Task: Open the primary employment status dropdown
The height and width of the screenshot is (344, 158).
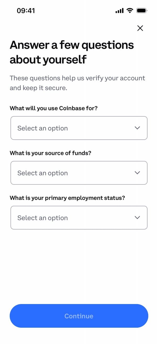Action: [x=79, y=217]
